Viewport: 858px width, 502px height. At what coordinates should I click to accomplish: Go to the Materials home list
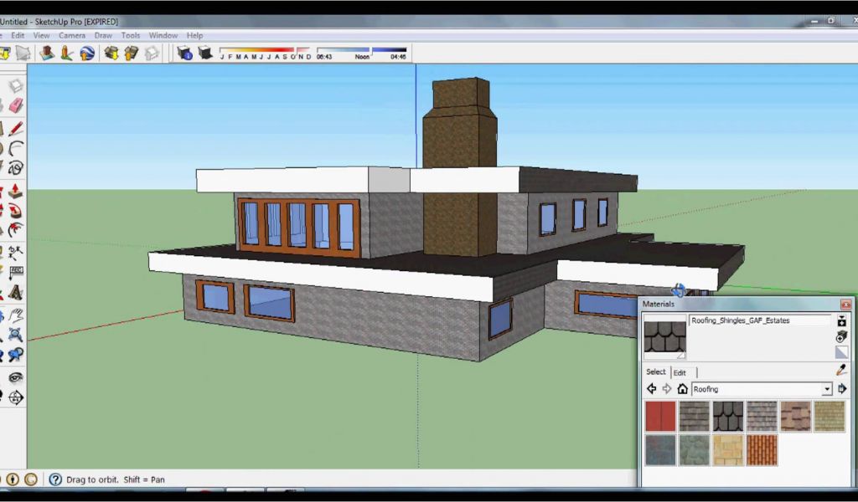point(682,389)
